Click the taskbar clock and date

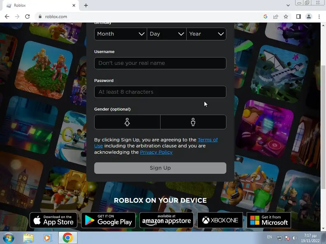310,238
